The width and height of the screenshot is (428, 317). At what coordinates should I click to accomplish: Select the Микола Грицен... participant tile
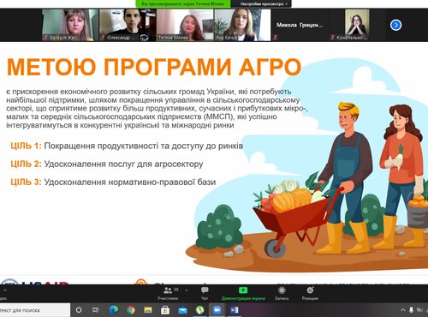[300, 25]
